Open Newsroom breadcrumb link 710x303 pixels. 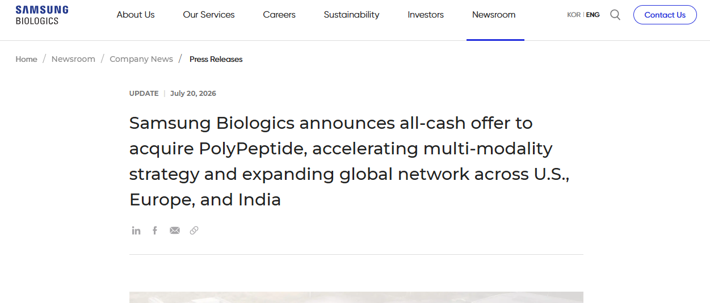tap(73, 59)
